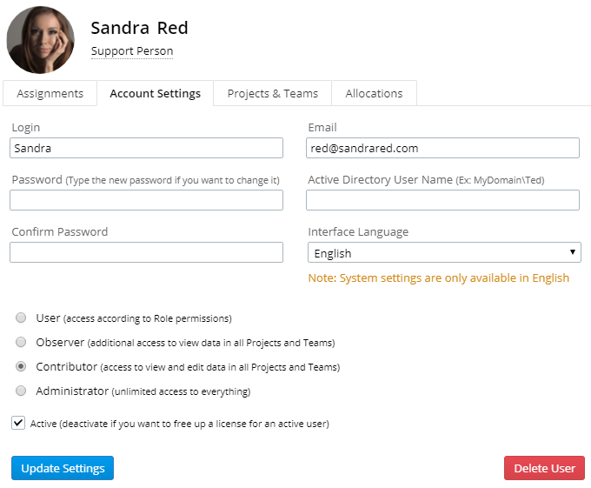Focus the Login input field
591x488 pixels.
click(x=146, y=148)
